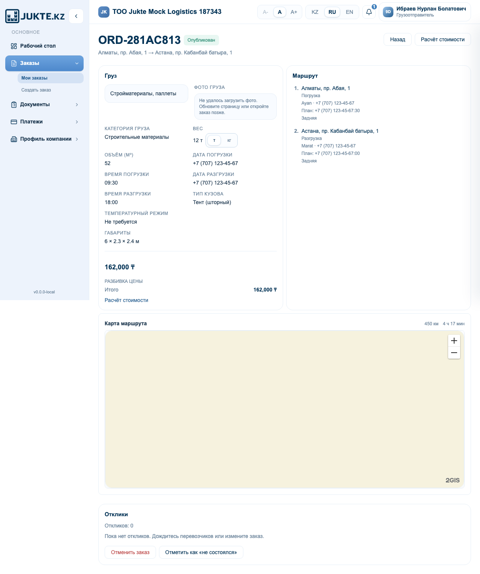480x574 pixels.
Task: Zoom in on the route map
Action: click(454, 341)
